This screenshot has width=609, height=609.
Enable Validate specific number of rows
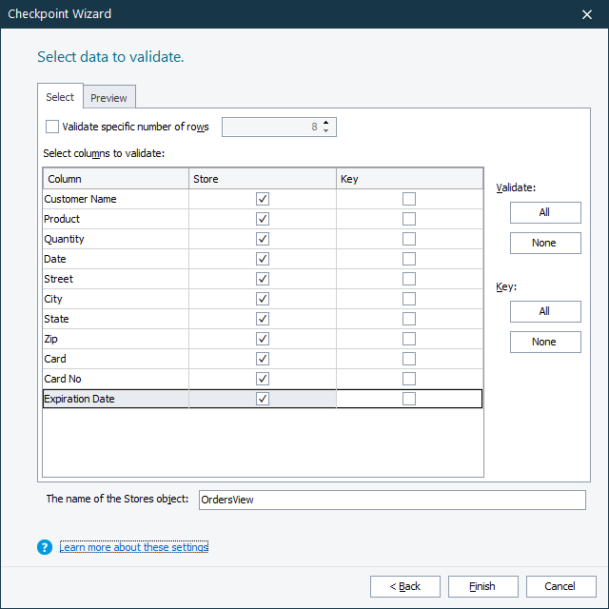(52, 127)
